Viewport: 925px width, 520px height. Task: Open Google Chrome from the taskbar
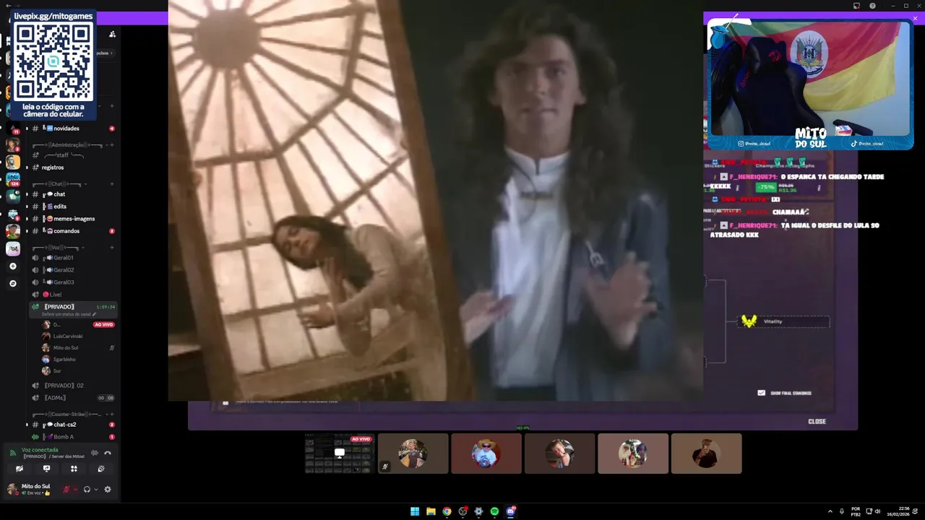click(x=447, y=511)
